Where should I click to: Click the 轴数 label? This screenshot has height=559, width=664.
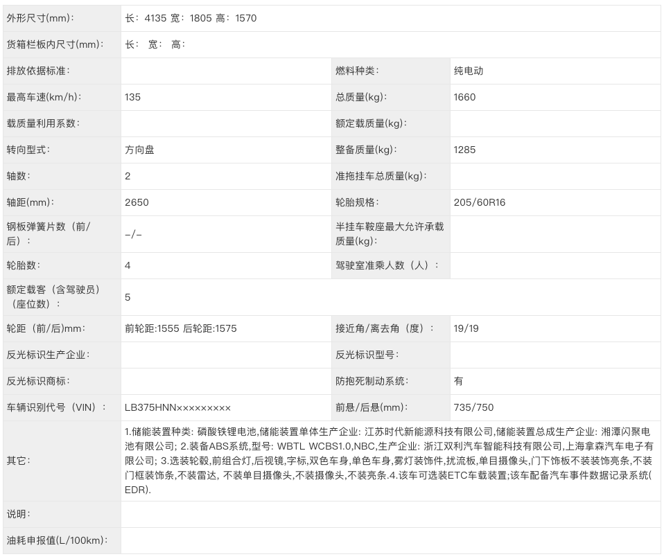19,176
